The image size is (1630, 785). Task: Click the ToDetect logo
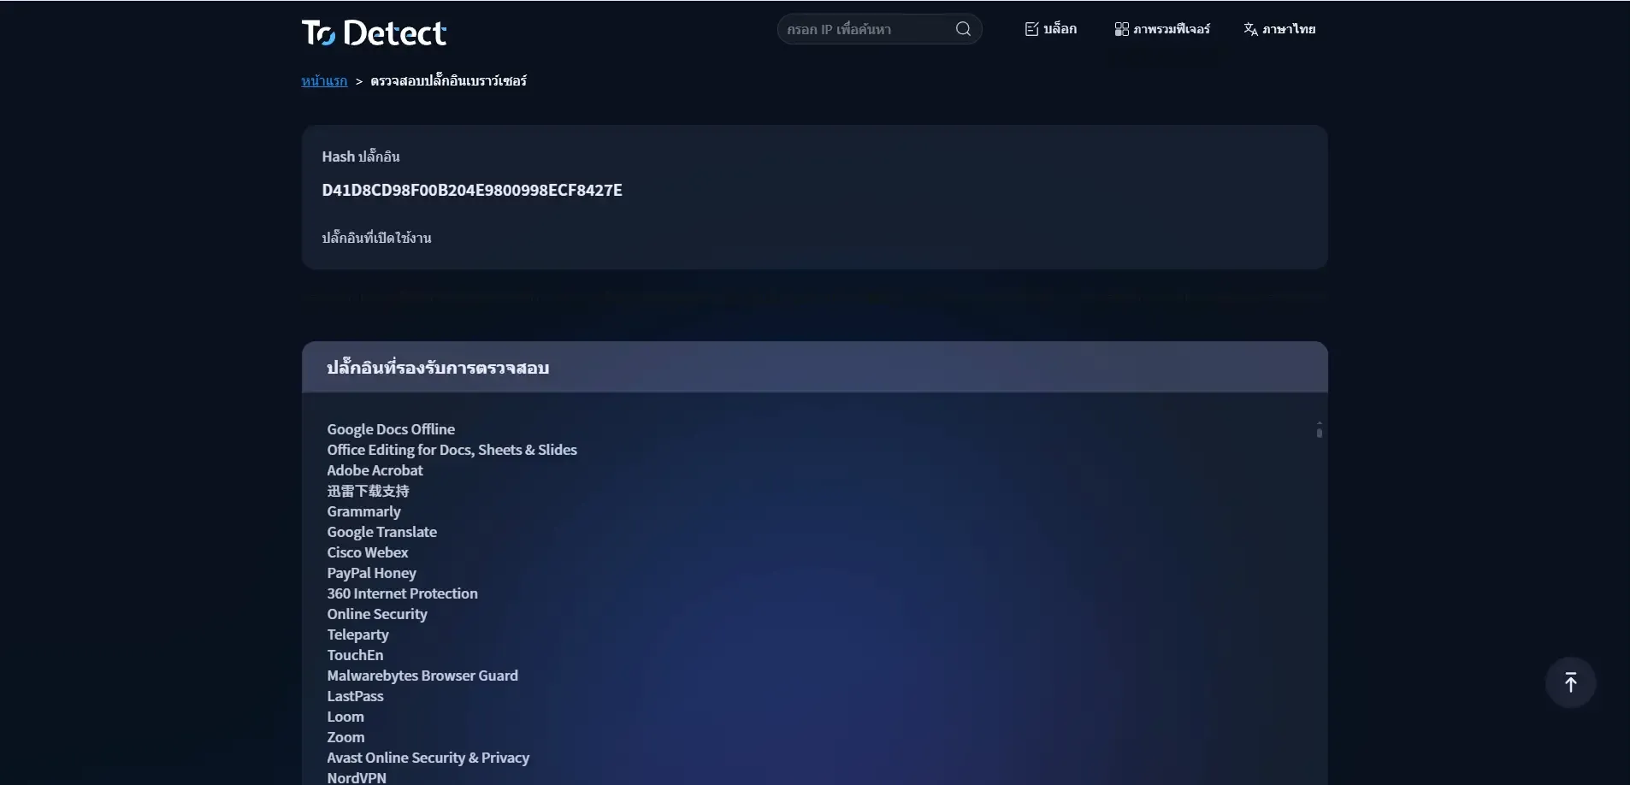click(x=374, y=32)
